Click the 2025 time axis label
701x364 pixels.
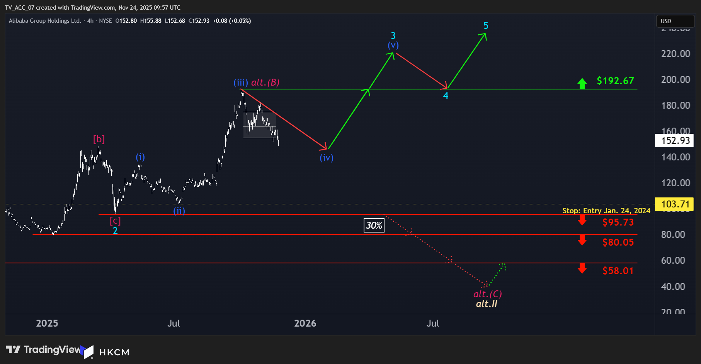[47, 323]
